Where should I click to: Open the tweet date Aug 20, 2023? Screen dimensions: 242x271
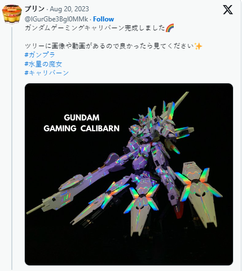point(69,9)
